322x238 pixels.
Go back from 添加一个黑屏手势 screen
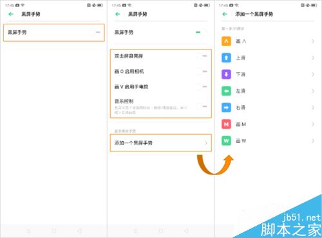[225, 14]
